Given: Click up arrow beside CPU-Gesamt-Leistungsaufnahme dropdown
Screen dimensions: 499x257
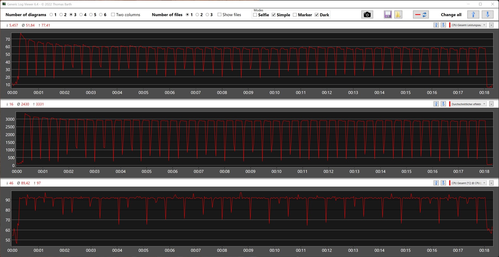Looking at the screenshot, I should tap(436, 25).
